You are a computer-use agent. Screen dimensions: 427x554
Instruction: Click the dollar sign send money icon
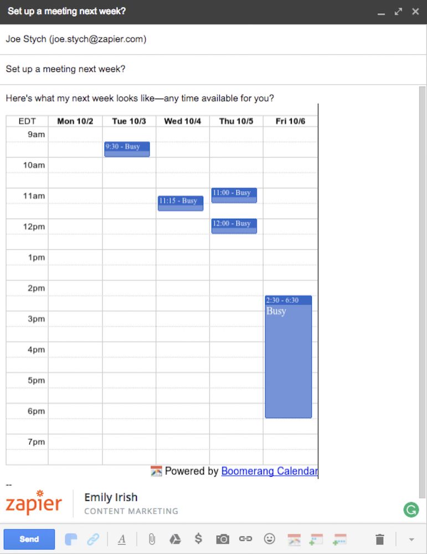[x=198, y=538]
